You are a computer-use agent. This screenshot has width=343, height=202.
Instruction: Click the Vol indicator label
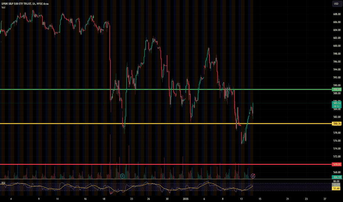pos(3,7)
